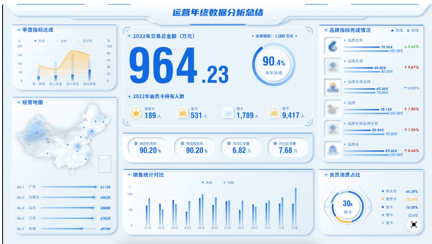This screenshot has height=244, width=432.
Task: Click the red up arrow by 0.64%
Action: [406, 151]
